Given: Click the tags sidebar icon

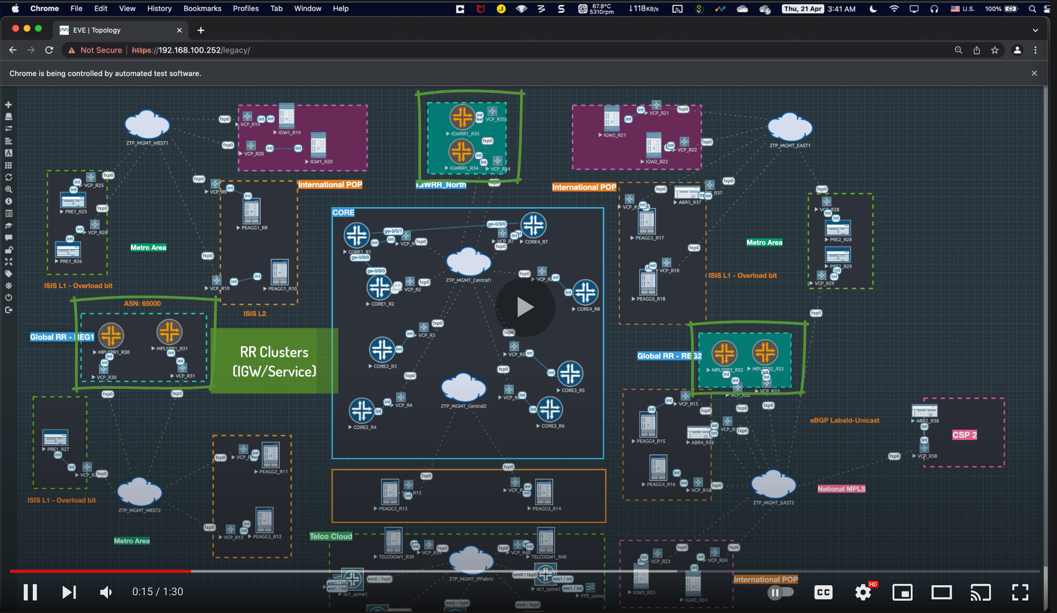Looking at the screenshot, I should click(x=8, y=274).
